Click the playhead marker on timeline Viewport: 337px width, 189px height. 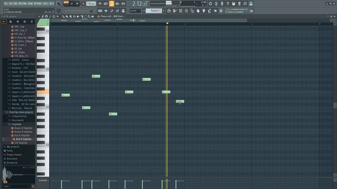tap(167, 24)
